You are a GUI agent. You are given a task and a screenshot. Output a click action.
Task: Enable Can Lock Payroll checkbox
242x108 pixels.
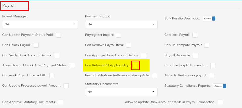click(195, 35)
